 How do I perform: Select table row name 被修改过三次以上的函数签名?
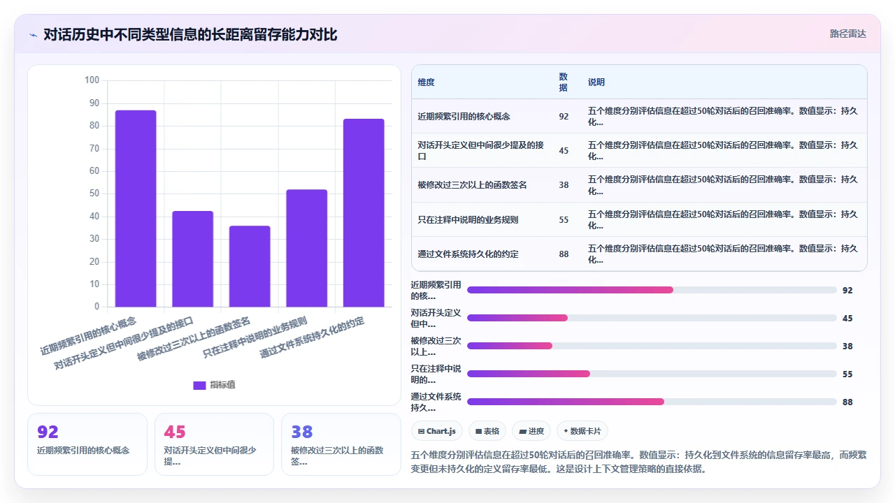tap(472, 185)
